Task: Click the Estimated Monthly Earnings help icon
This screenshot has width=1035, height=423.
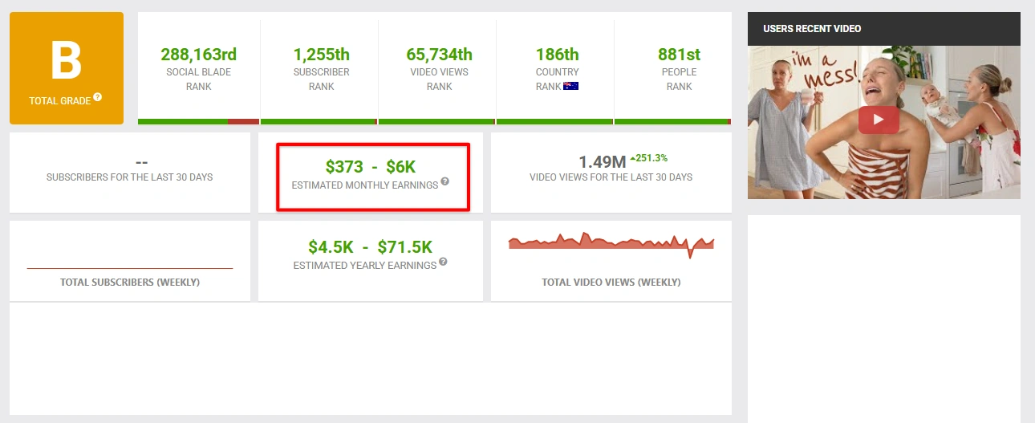Action: coord(445,181)
